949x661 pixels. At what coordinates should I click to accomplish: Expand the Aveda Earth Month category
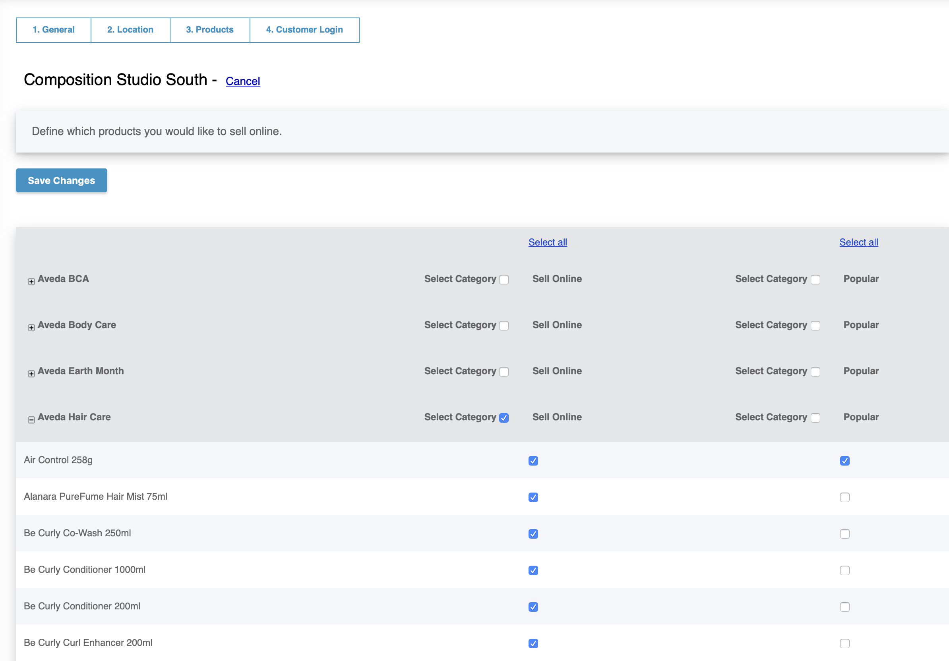click(x=31, y=373)
